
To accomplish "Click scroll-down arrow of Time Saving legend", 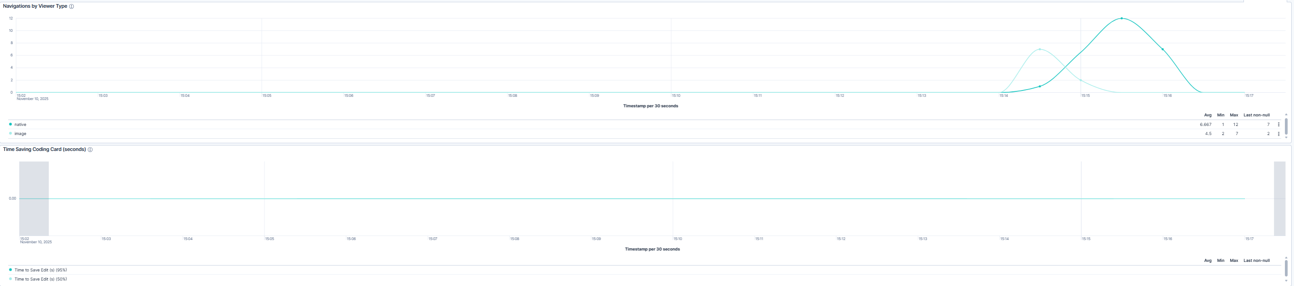I will click(1286, 281).
